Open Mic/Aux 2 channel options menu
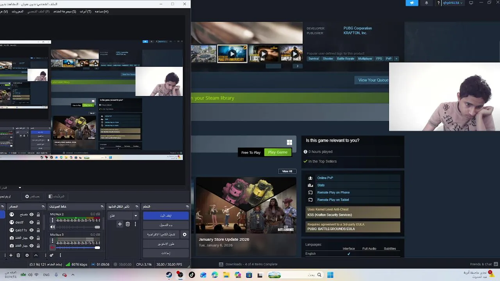This screenshot has width=500, height=281. point(52,221)
